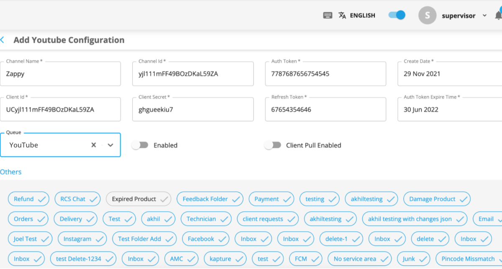Click into the Channel Id field
The width and height of the screenshot is (502, 269).
click(x=193, y=74)
